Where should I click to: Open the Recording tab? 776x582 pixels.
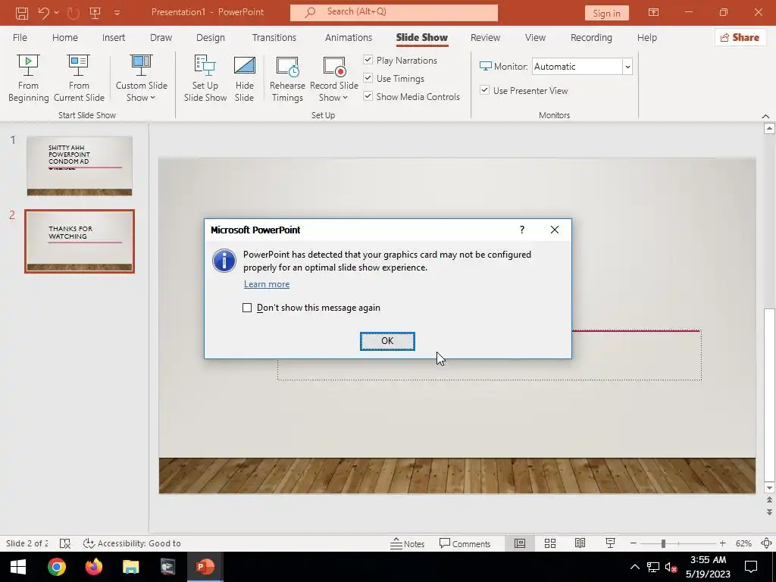591,38
